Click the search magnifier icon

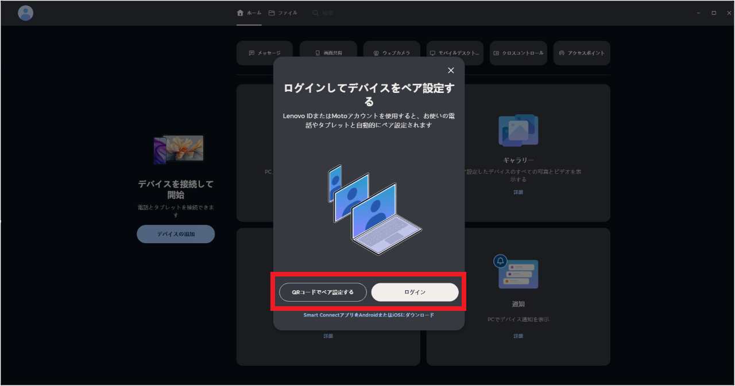[314, 13]
